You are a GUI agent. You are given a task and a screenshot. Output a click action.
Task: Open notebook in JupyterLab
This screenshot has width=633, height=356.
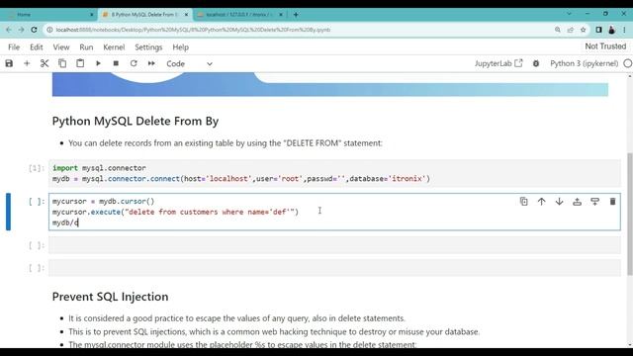click(x=498, y=63)
